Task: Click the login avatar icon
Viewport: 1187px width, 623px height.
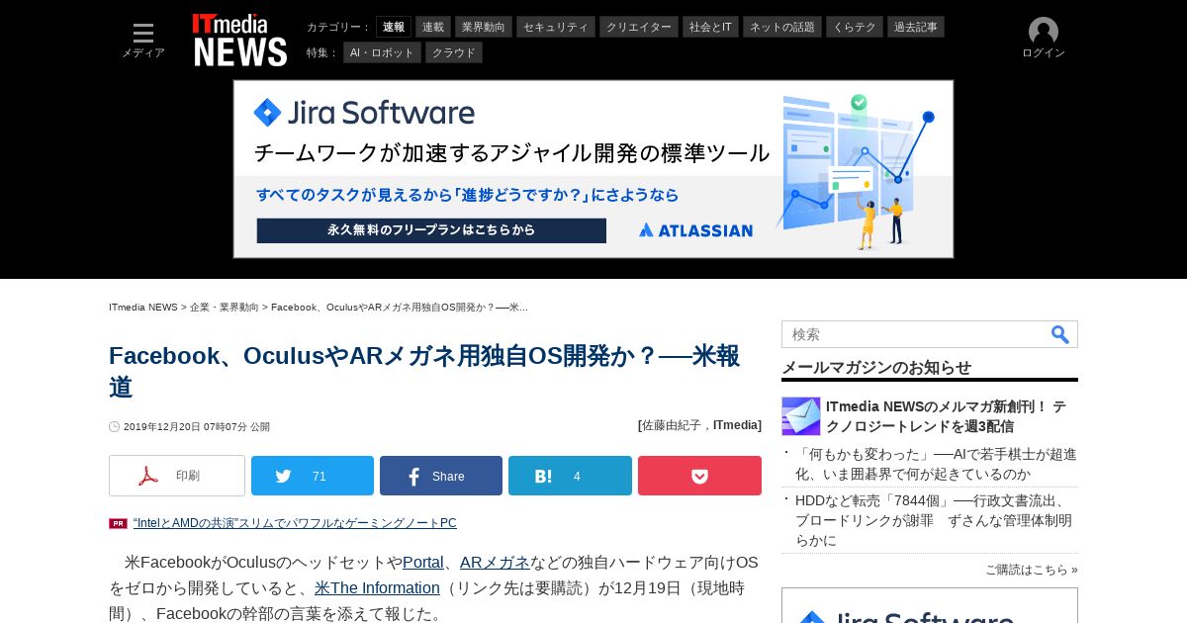Action: 1044,32
